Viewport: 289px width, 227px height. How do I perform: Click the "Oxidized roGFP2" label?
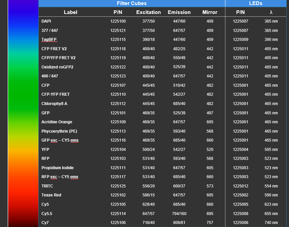point(57,67)
